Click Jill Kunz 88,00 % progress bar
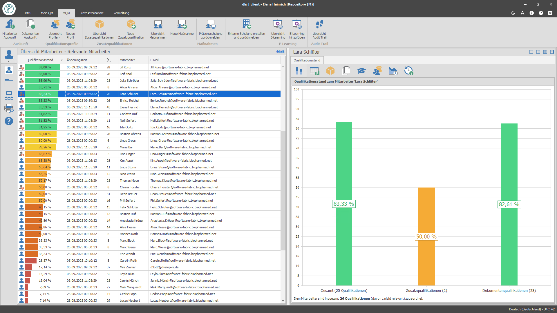The width and height of the screenshot is (557, 313). 42,67
